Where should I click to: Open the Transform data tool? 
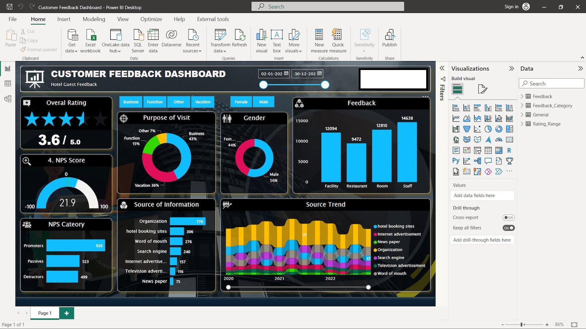[x=220, y=41]
